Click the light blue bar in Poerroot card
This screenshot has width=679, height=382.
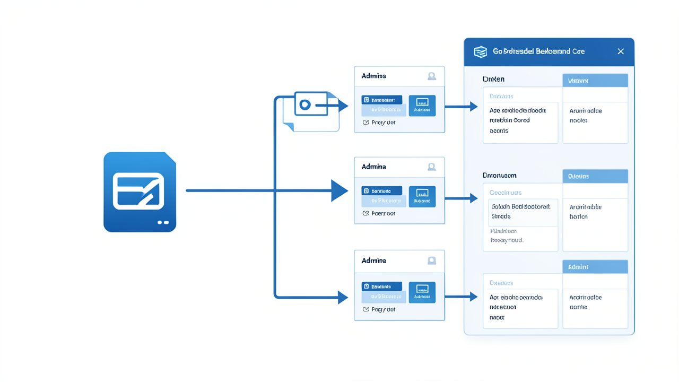point(384,201)
